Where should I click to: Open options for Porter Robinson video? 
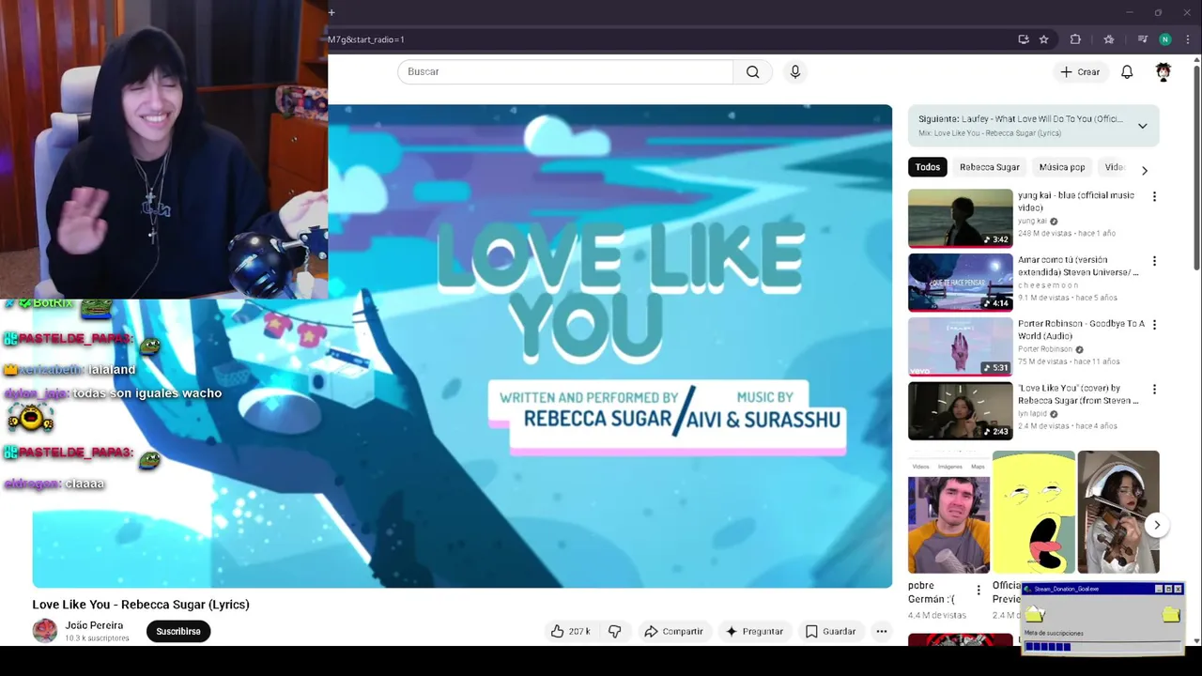(1154, 325)
